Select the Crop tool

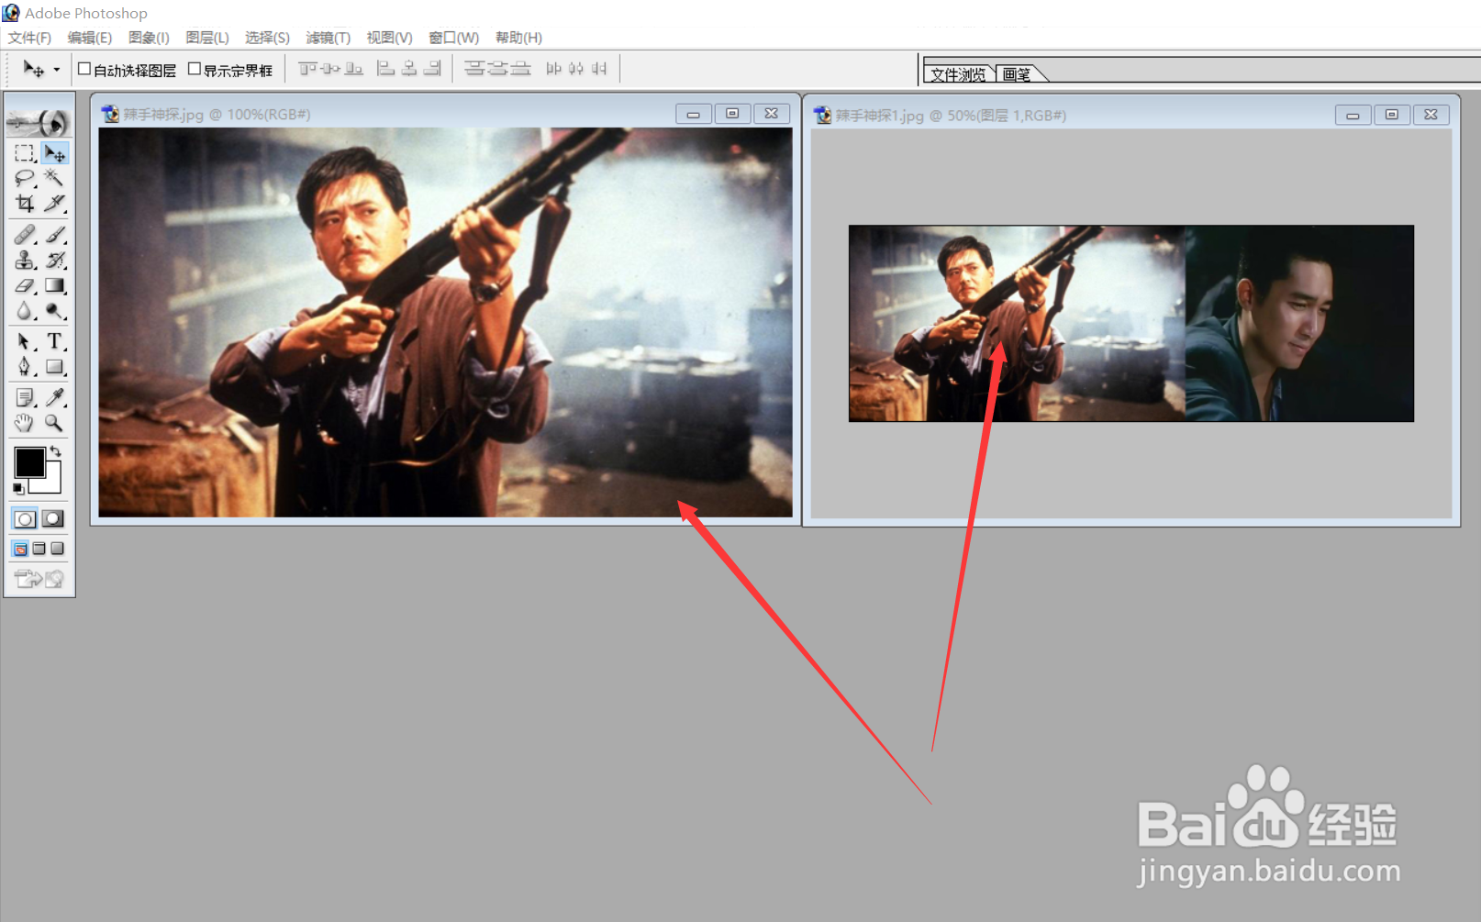coord(25,203)
